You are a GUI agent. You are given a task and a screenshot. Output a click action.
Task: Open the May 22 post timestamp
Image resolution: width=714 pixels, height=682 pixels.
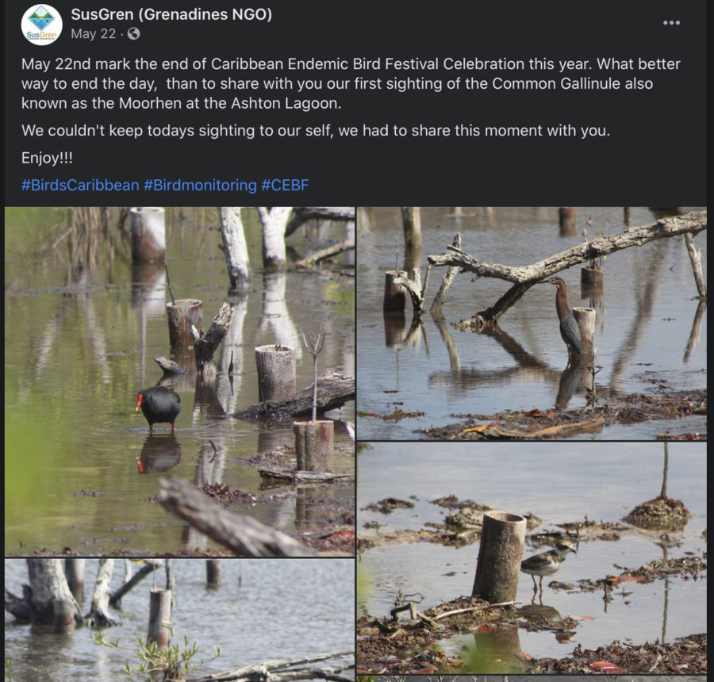[x=94, y=33]
